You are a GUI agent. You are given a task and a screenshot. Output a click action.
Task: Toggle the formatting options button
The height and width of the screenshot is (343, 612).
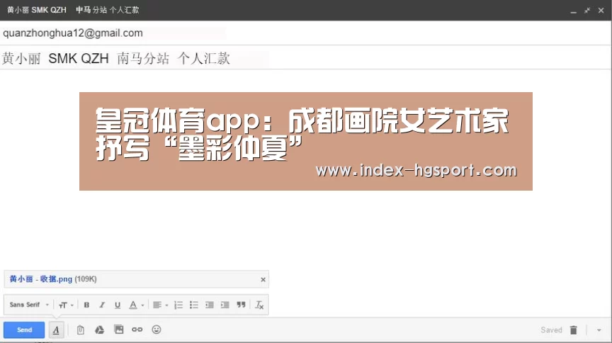[56, 330]
